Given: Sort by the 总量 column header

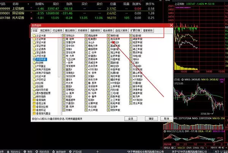Looking at the screenshot, I should (x=113, y=4).
